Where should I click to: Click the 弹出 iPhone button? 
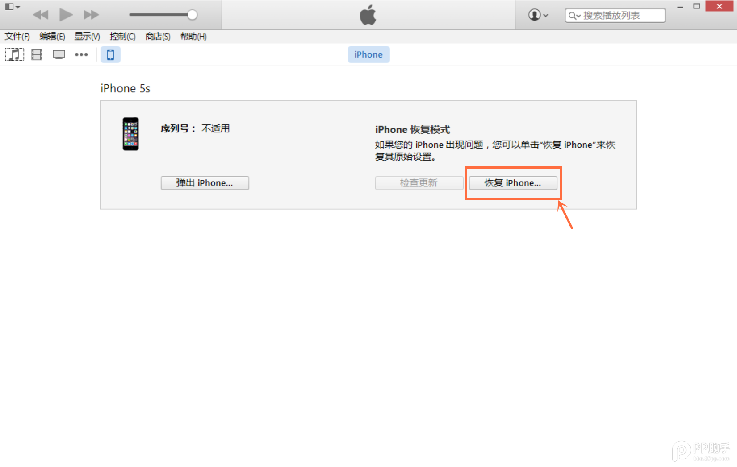pos(205,183)
